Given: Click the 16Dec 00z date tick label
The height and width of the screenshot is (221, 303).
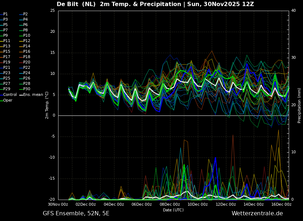Looking at the screenshot, I should [x=282, y=205].
